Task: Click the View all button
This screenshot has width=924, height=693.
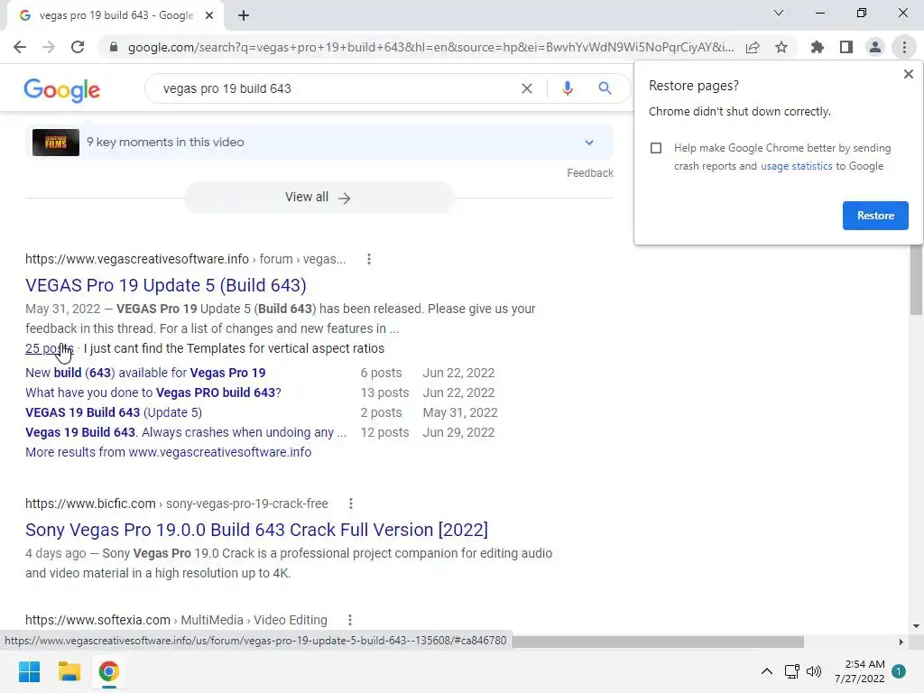Action: (319, 198)
